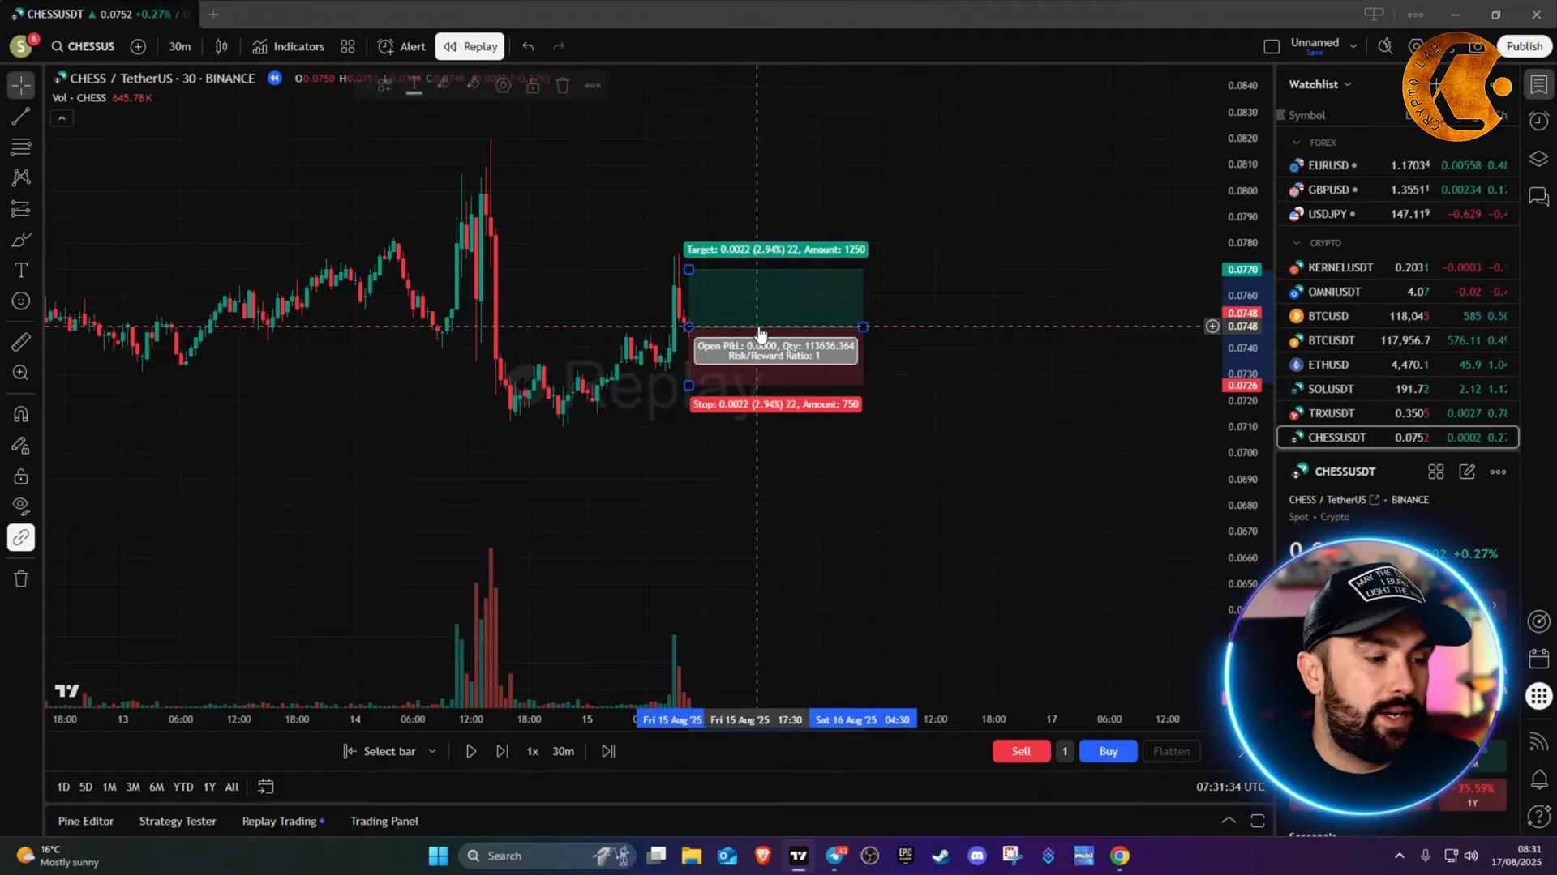Image resolution: width=1557 pixels, height=875 pixels.
Task: Expand the Unnamed layout dropdown arrow
Action: point(1353,46)
